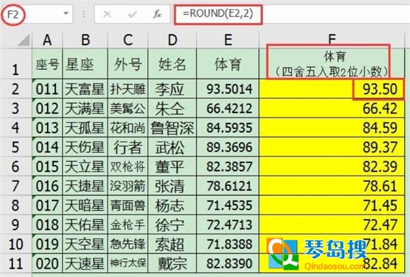Select cell with value 93.5014
Screen dimensions: 410x277
click(228, 89)
